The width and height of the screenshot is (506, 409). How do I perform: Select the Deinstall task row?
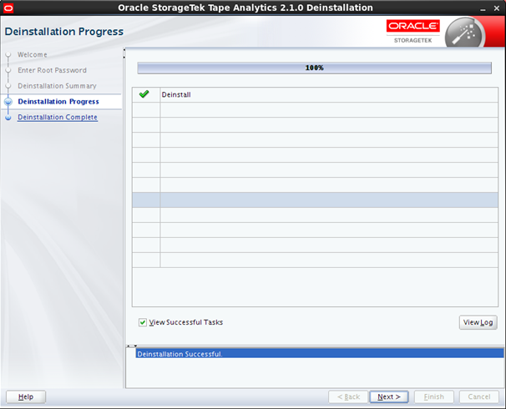(315, 94)
